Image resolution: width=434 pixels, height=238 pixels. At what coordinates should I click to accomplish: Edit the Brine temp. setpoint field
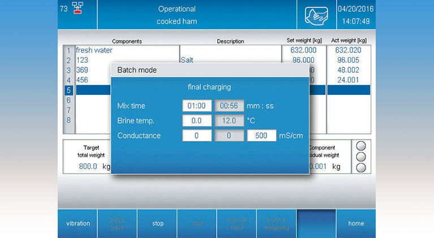(x=197, y=120)
